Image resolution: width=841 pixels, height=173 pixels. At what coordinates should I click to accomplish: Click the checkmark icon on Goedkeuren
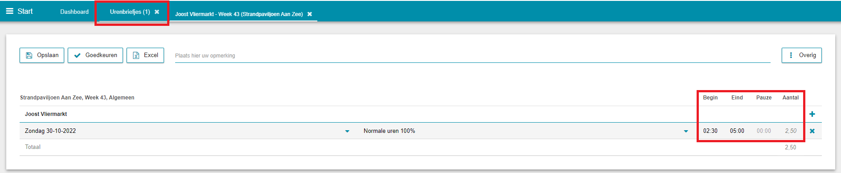pos(78,55)
